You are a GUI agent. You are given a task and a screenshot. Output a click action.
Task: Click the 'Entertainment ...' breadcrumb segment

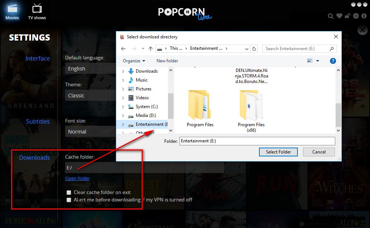pos(206,48)
